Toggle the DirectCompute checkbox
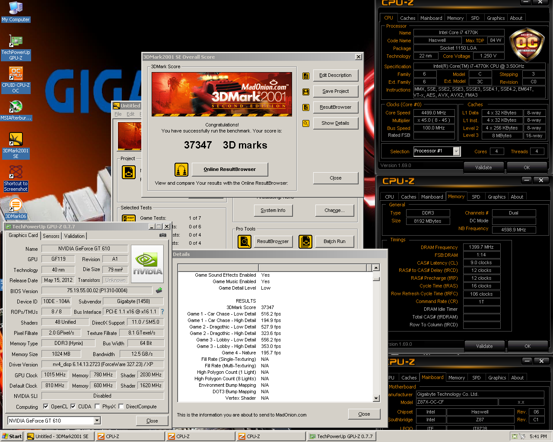This screenshot has height=442, width=553. [x=121, y=407]
